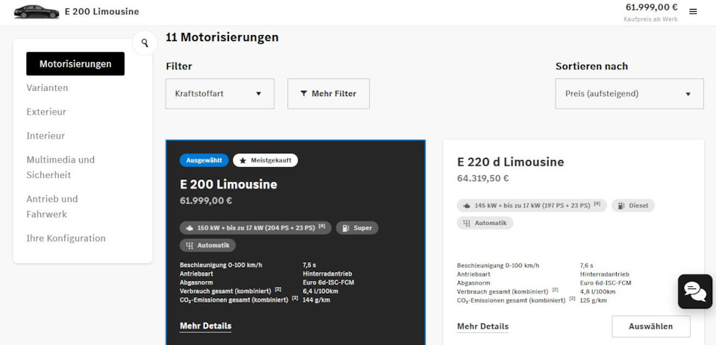The height and width of the screenshot is (345, 716).
Task: Open the Kraftstoffart filter dropdown
Action: [219, 94]
